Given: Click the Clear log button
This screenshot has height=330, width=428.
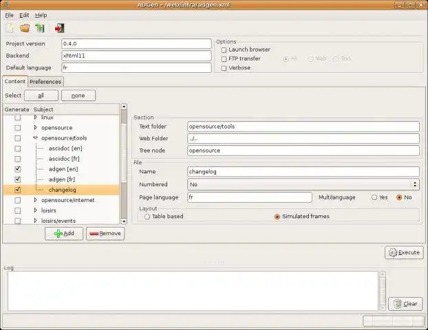Looking at the screenshot, I should [405, 304].
